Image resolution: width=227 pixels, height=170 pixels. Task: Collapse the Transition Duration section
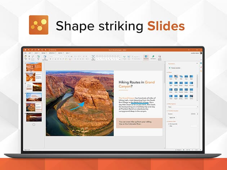coord(168,111)
